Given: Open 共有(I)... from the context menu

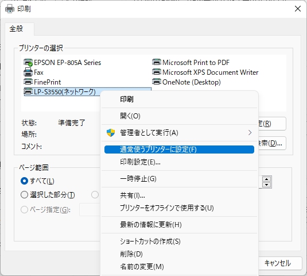Looking at the screenshot, I should pos(179,195).
